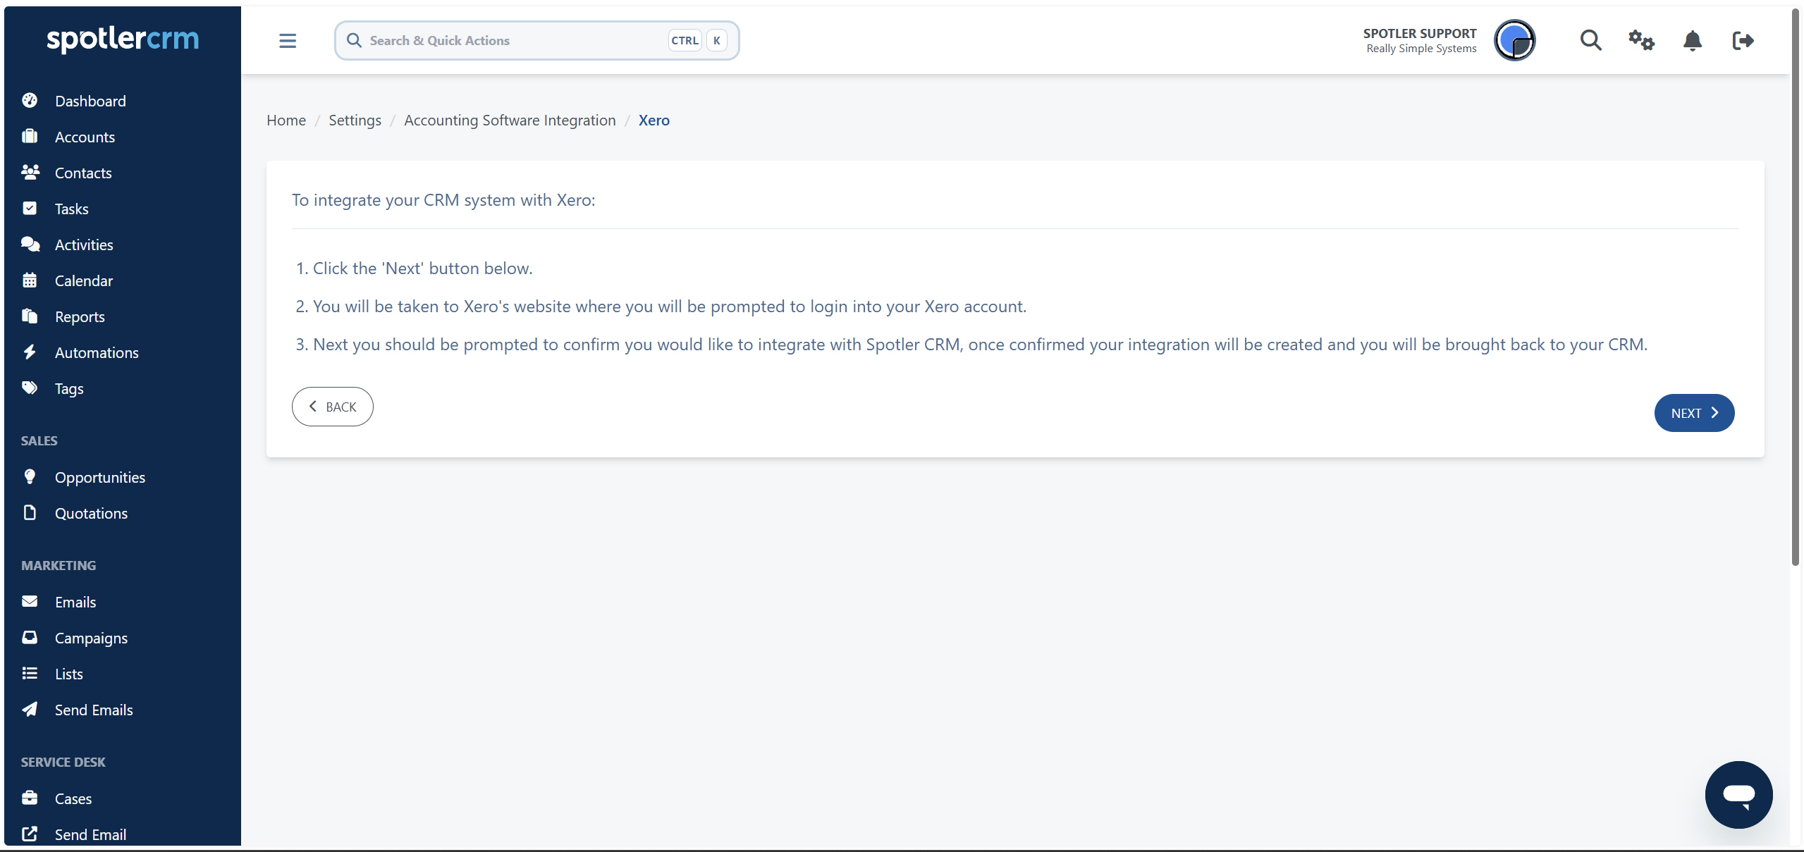Click the Automations sidebar label
Image resolution: width=1804 pixels, height=852 pixels.
97,352
